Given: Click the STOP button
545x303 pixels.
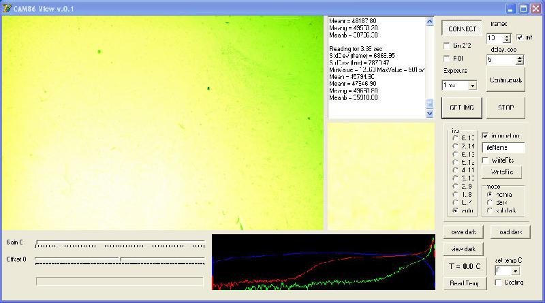Looking at the screenshot, I should coord(505,108).
